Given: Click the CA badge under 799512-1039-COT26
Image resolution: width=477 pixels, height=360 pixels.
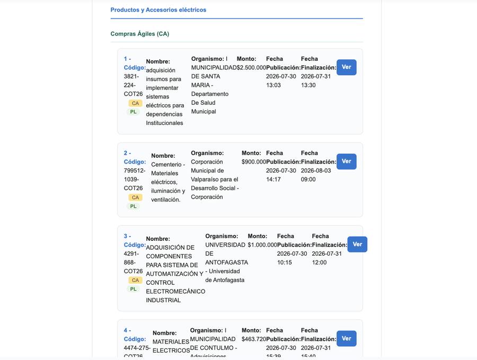Looking at the screenshot, I should click(135, 197).
